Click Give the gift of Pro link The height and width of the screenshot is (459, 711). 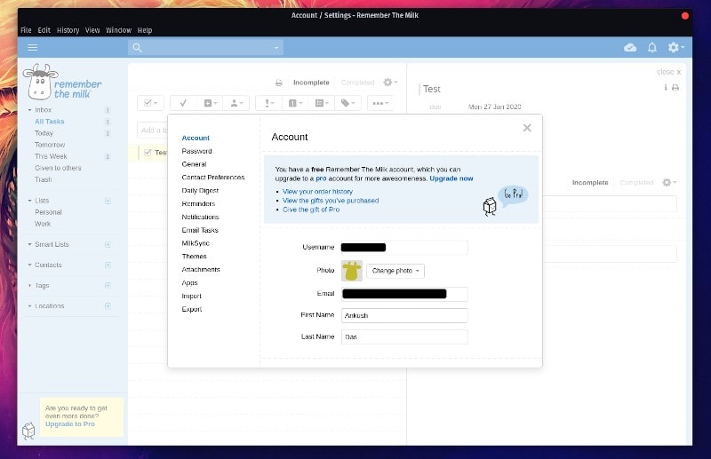pos(311,210)
